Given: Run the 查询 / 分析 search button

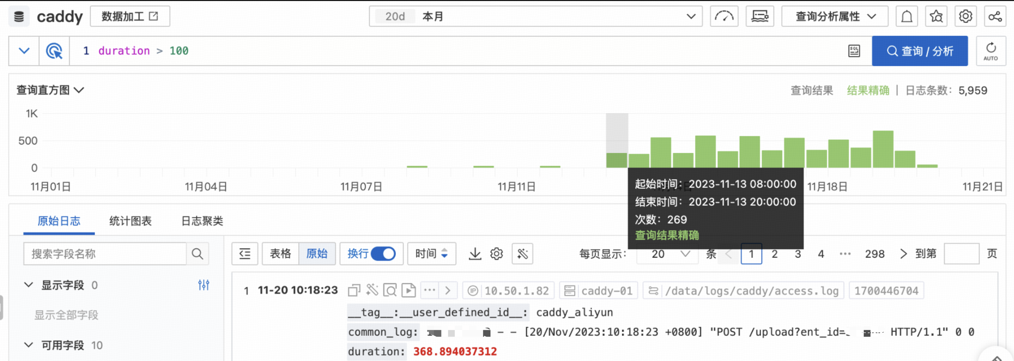Looking at the screenshot, I should tap(920, 51).
